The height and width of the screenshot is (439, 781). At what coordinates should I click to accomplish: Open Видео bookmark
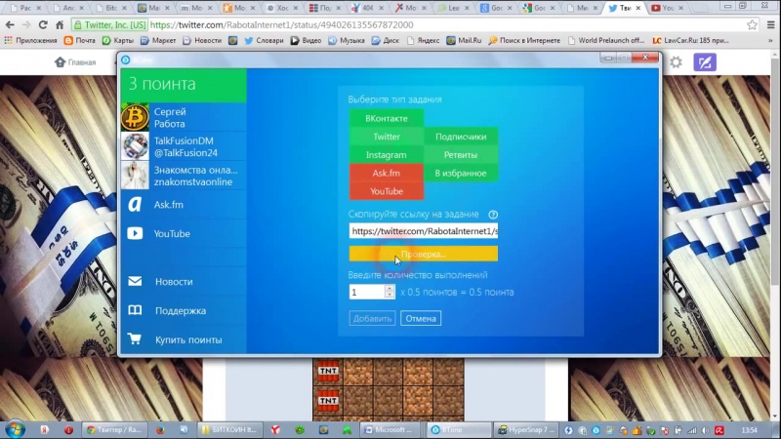point(306,40)
